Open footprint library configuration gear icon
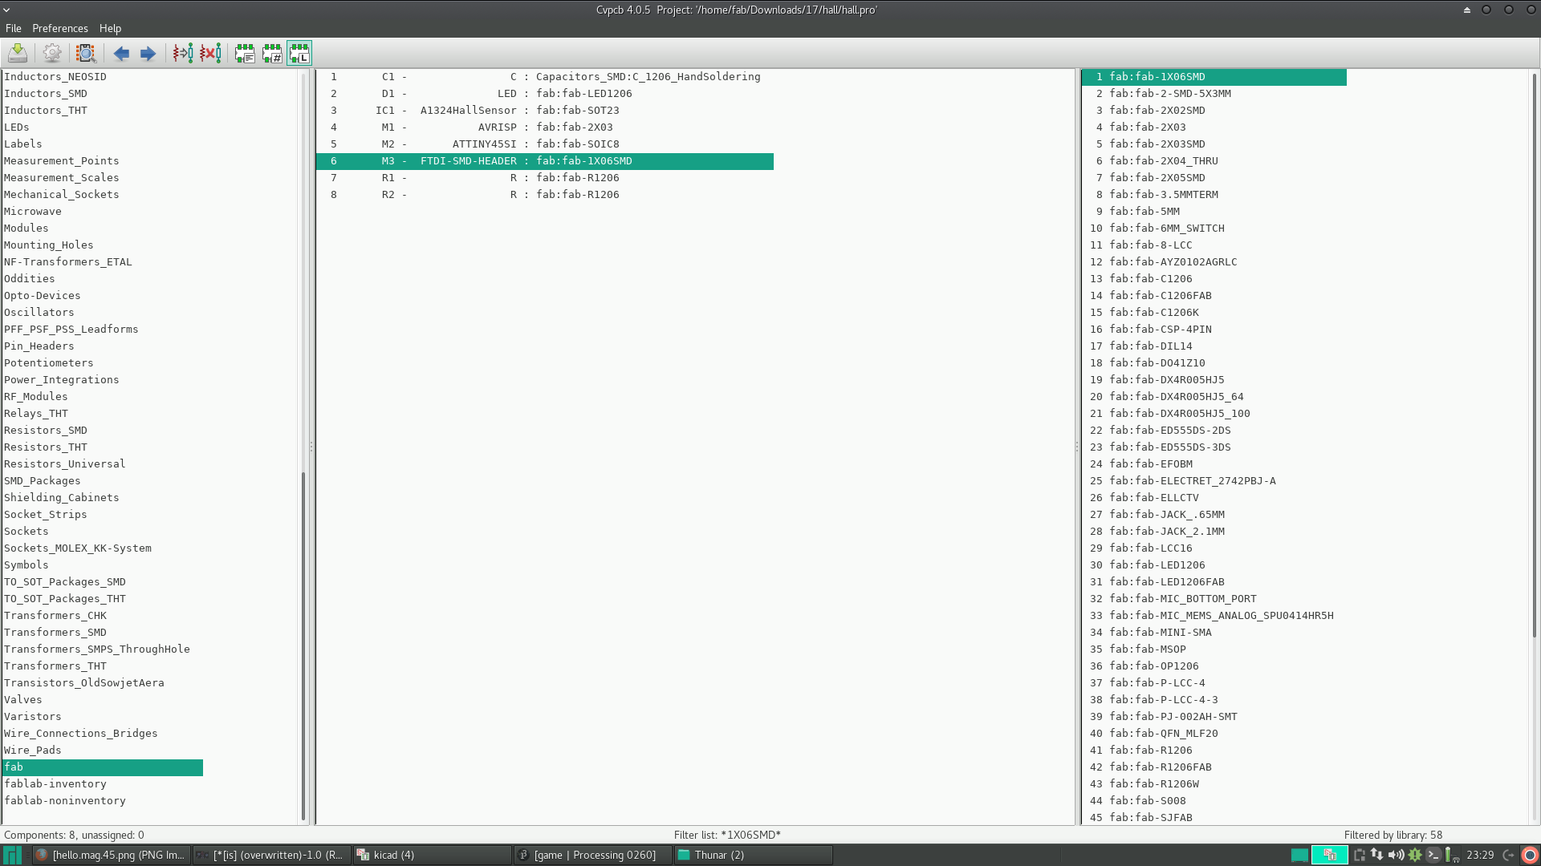The width and height of the screenshot is (1541, 866). [x=52, y=54]
